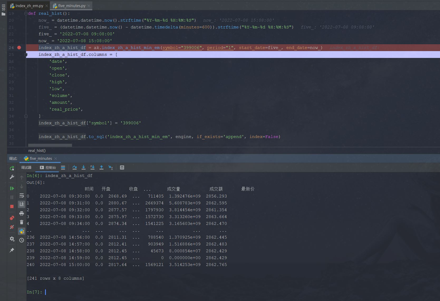This screenshot has width=440, height=301.
Task: Step over the current line
Action: coord(75,167)
